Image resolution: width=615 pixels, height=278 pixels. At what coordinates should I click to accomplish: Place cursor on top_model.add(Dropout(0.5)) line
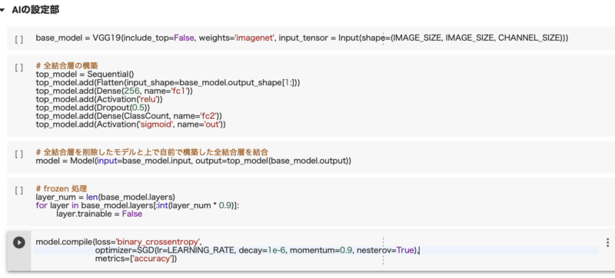pos(93,107)
